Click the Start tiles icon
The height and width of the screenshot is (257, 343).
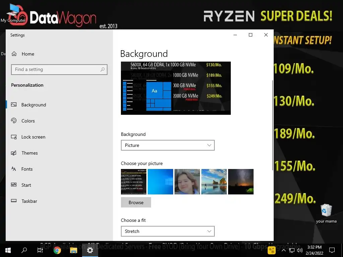click(14, 185)
